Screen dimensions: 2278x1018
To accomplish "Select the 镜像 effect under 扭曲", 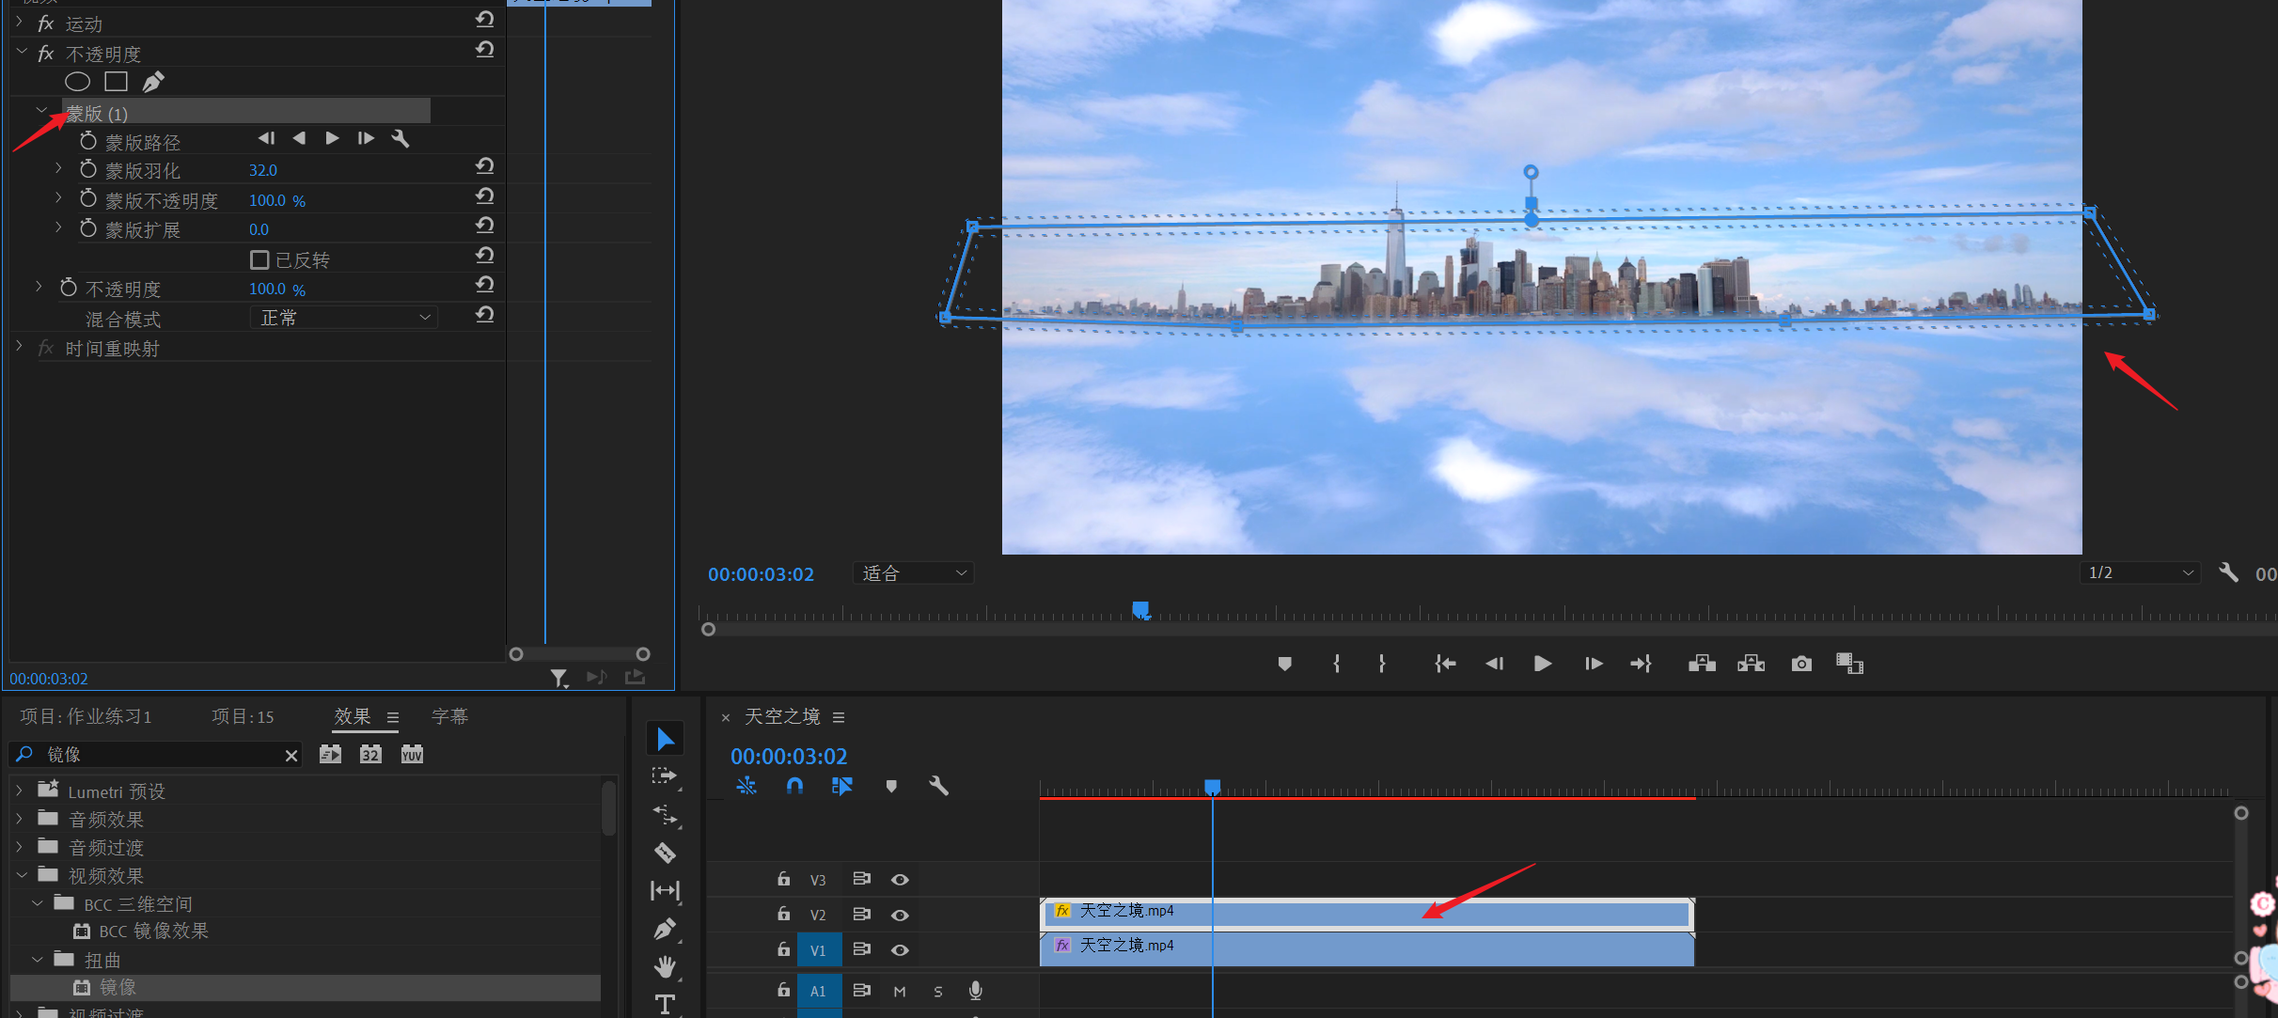I will (x=118, y=987).
